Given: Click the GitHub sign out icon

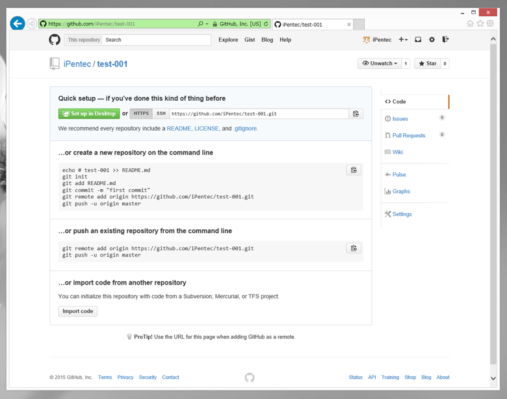Looking at the screenshot, I should pos(445,40).
